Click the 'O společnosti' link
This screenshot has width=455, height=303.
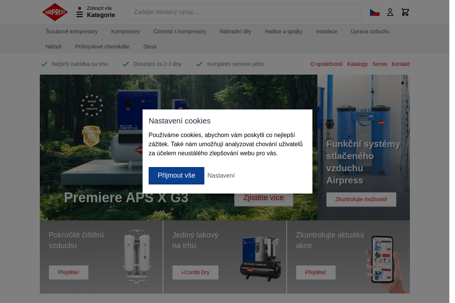[x=326, y=64]
